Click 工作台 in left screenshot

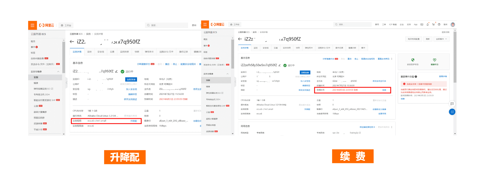(66, 25)
